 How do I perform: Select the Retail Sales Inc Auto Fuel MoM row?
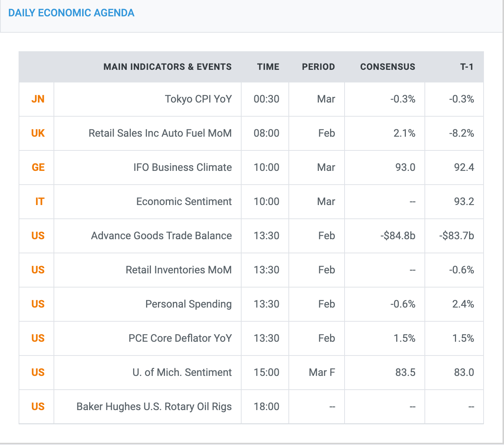[160, 133]
